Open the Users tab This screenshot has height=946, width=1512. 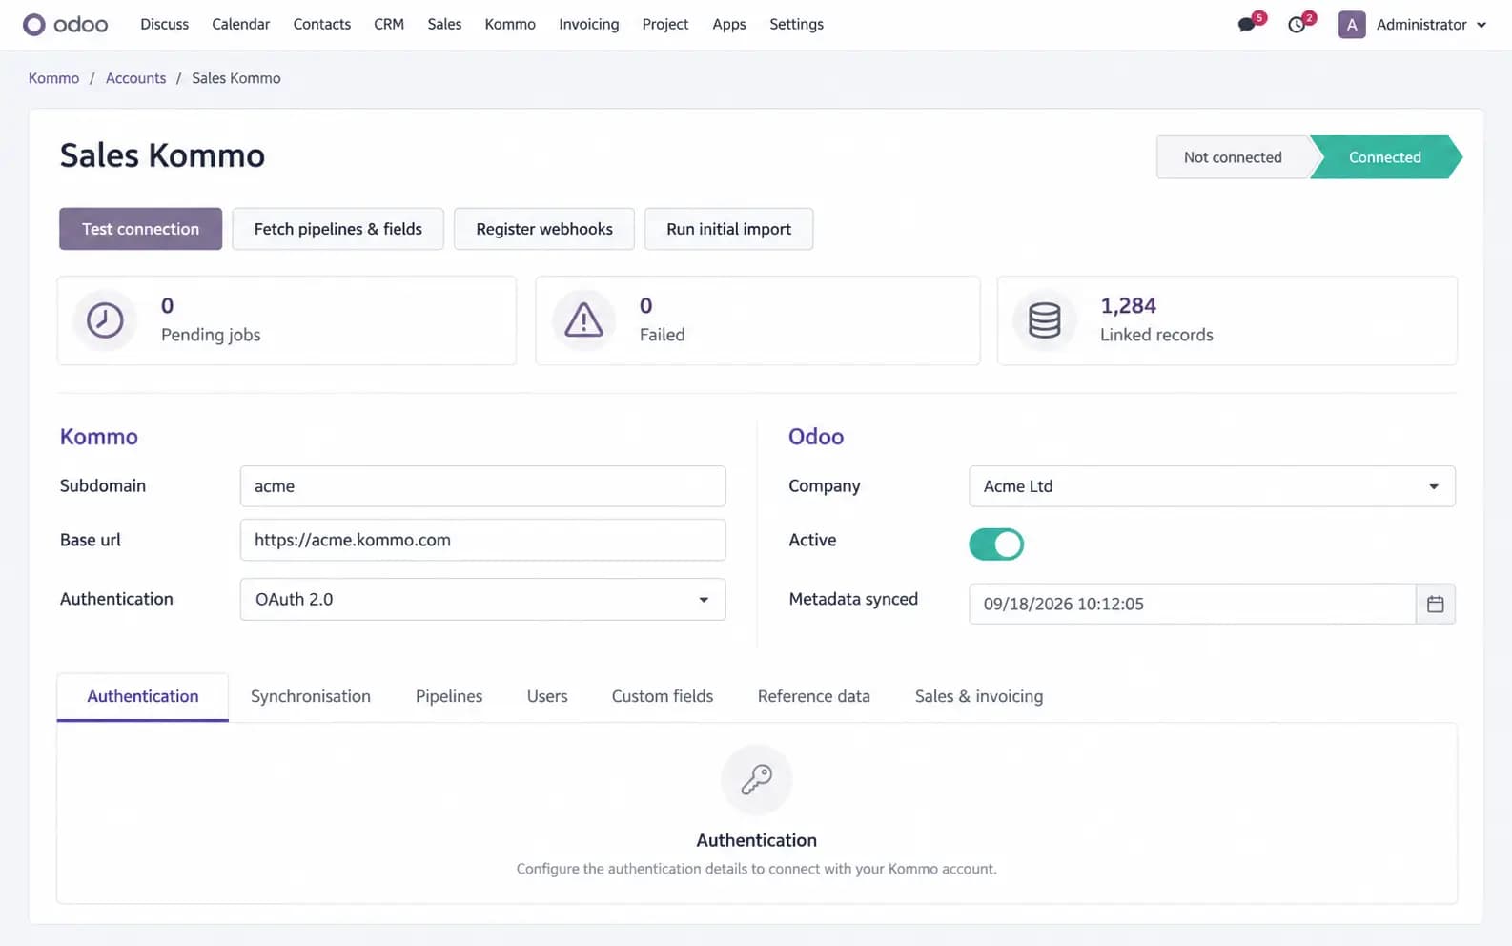tap(547, 696)
